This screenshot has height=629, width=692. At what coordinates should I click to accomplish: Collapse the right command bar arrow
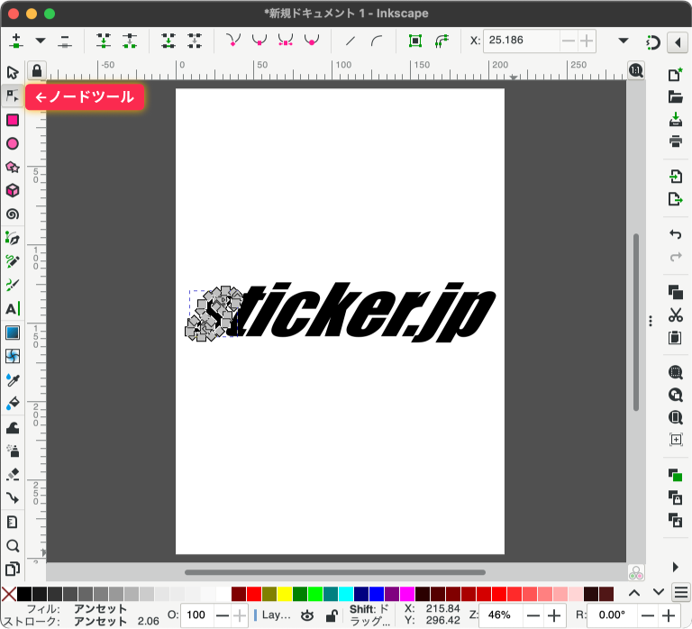click(678, 42)
